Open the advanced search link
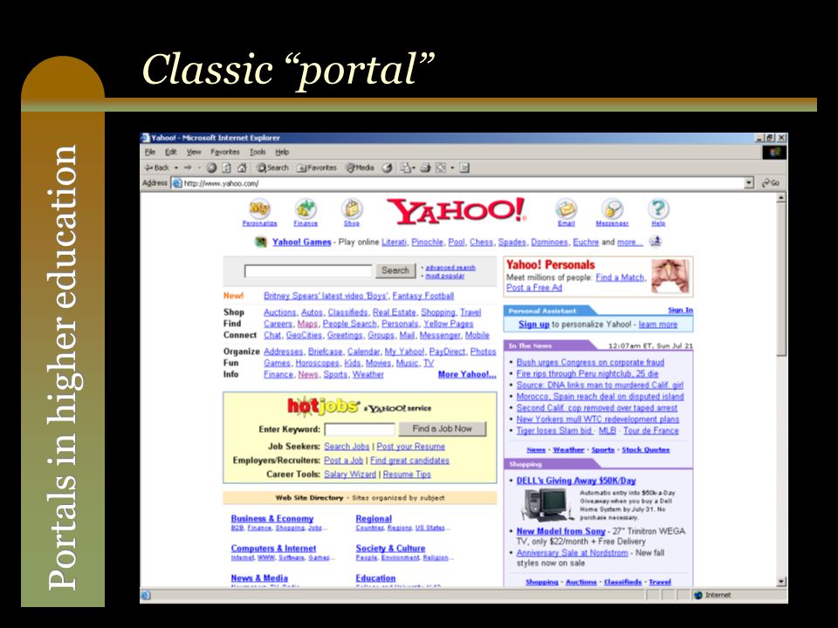Viewport: 838px width, 628px height. (x=450, y=268)
